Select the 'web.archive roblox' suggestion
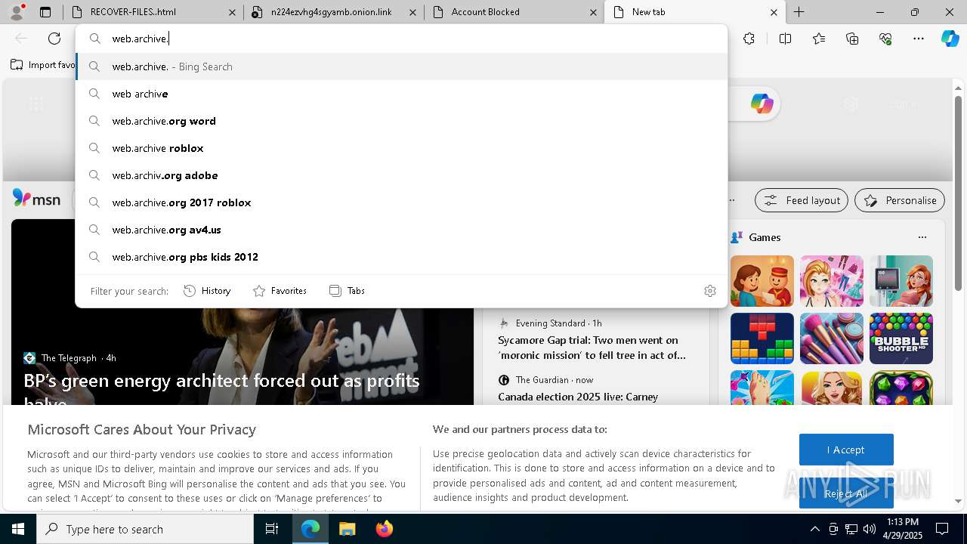 click(x=402, y=148)
